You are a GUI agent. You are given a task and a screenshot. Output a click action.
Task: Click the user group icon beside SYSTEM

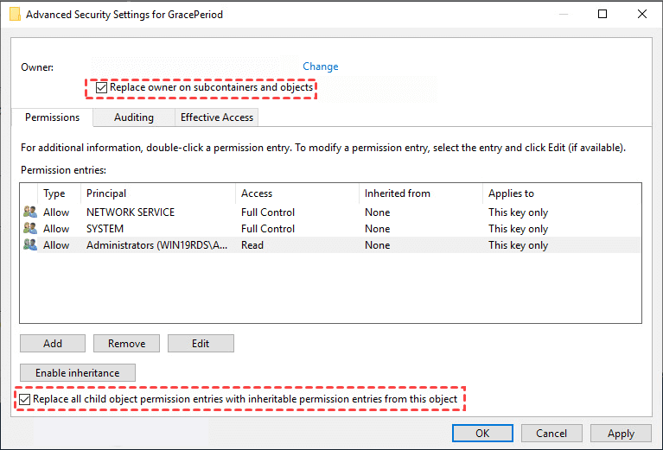tap(30, 229)
